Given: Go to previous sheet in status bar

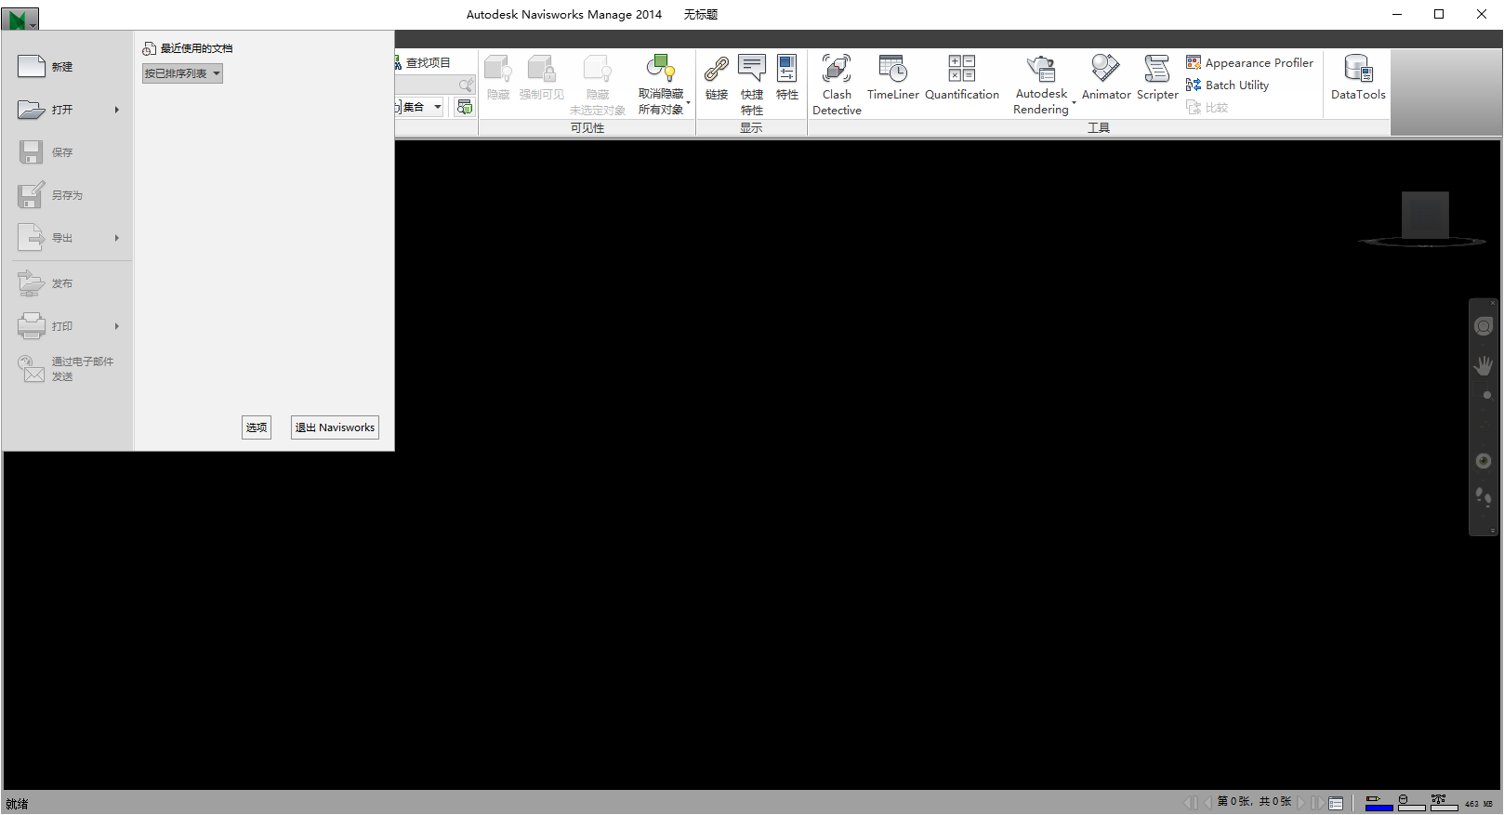Looking at the screenshot, I should click(x=1207, y=802).
